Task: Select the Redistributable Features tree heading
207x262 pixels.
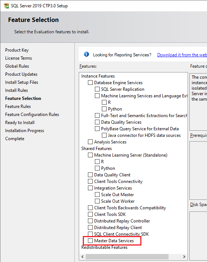Action: click(x=104, y=247)
